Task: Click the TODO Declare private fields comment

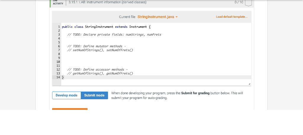Action: (x=114, y=35)
